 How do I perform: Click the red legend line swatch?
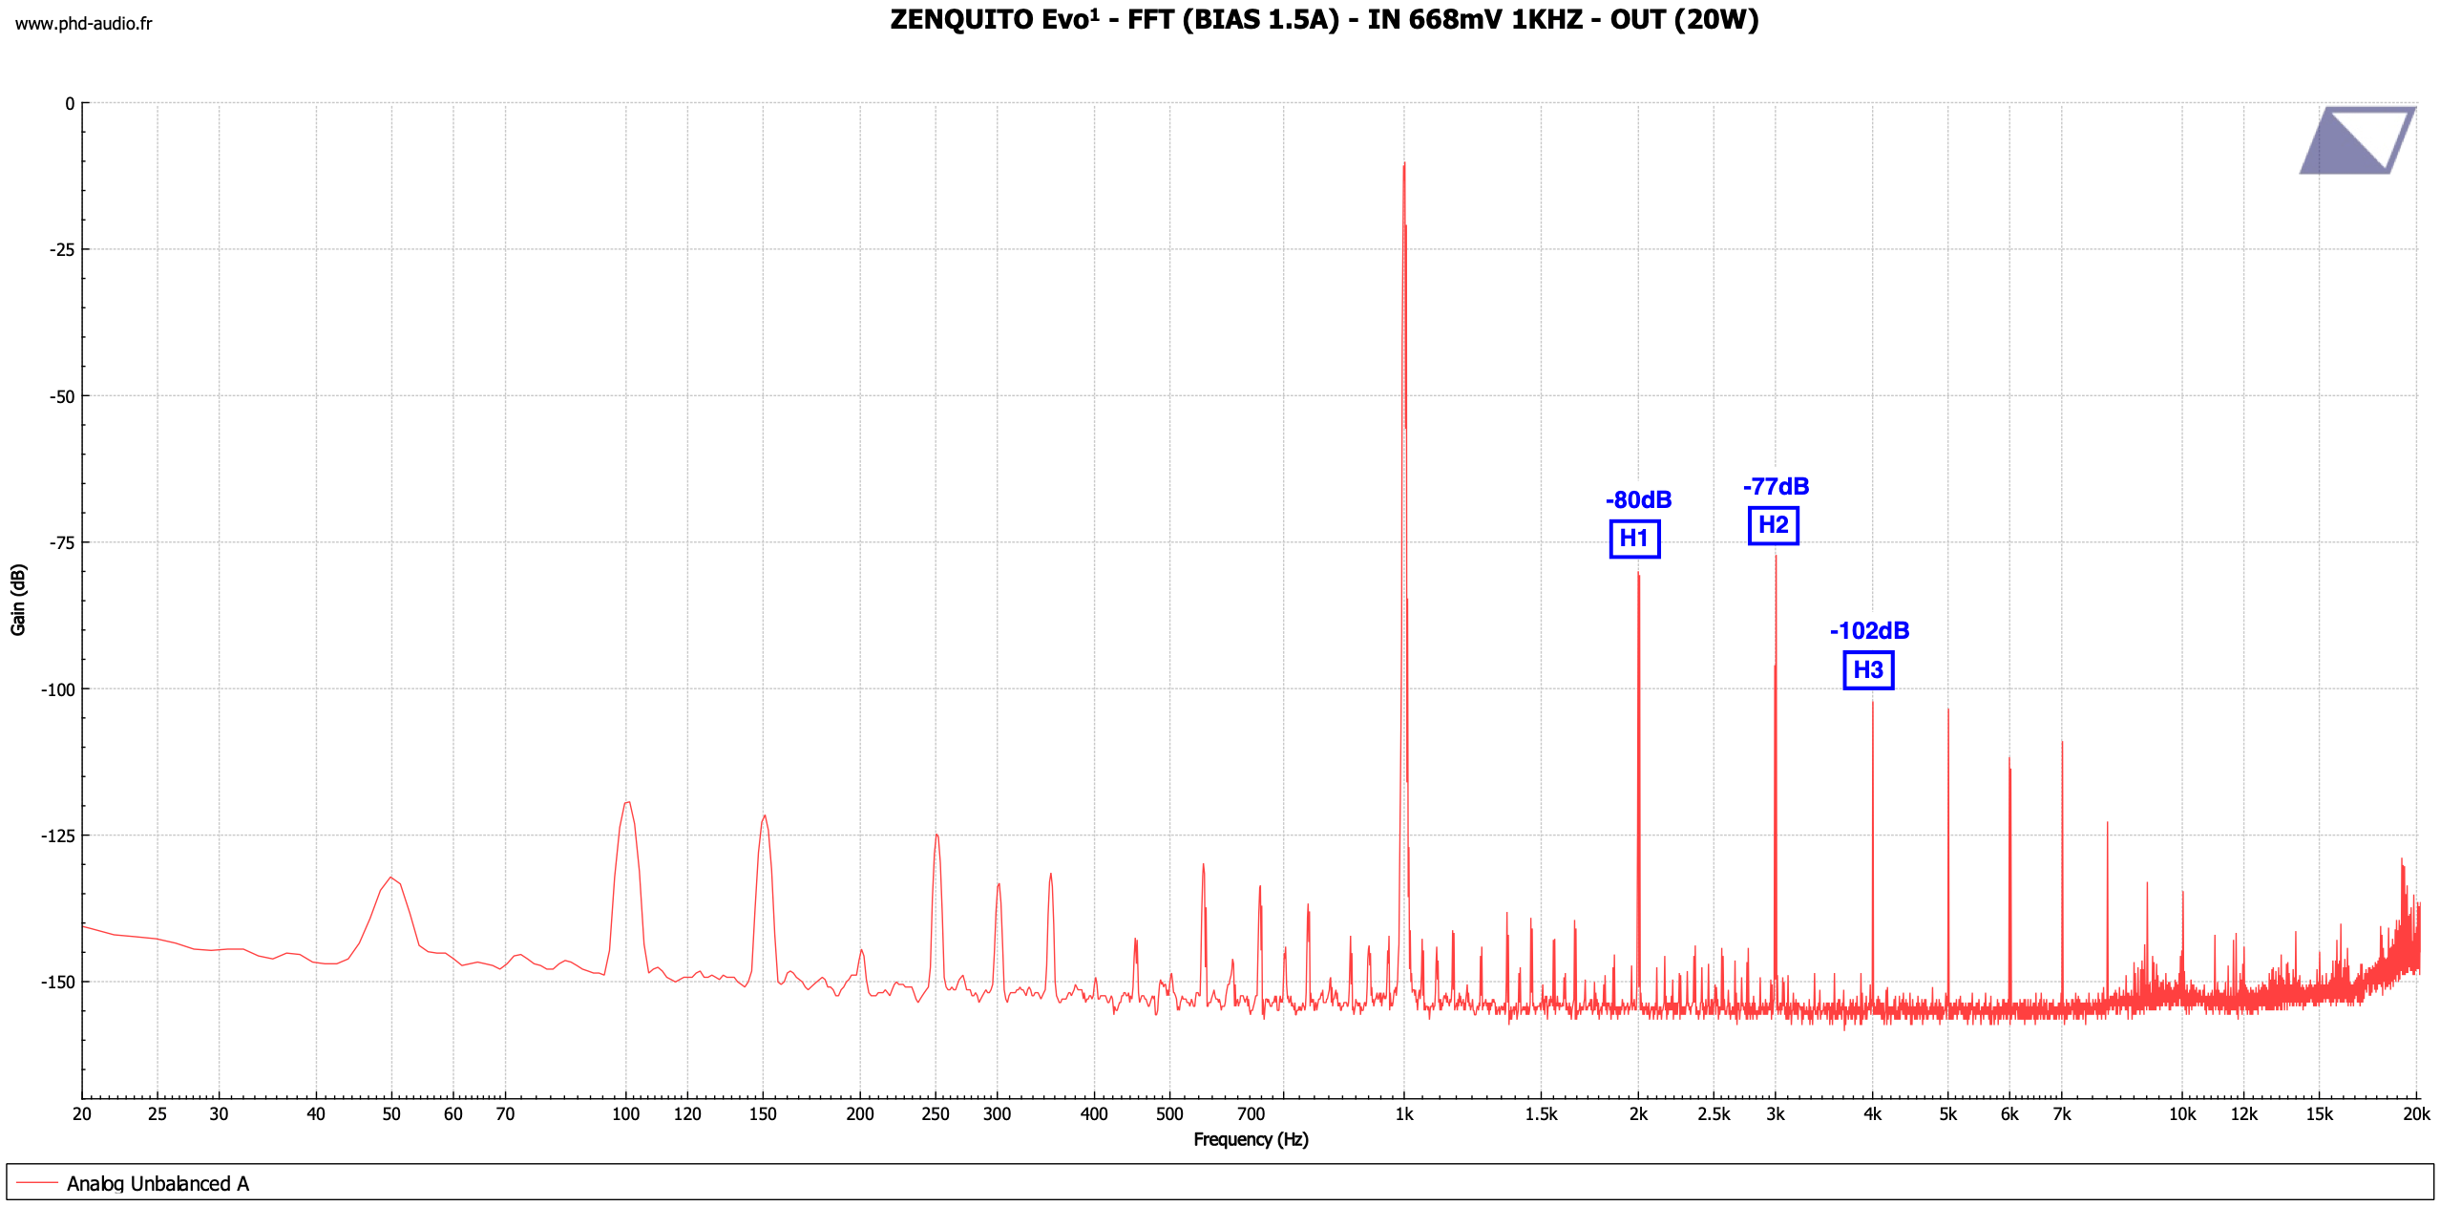click(37, 1183)
